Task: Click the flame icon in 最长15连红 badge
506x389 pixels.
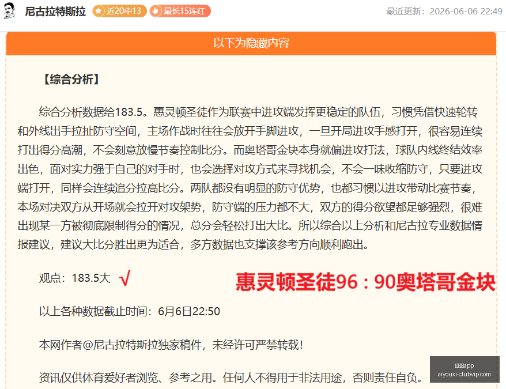Action: coord(156,11)
